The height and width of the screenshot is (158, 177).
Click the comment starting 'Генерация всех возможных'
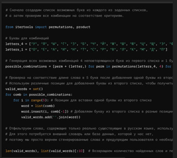89,61
